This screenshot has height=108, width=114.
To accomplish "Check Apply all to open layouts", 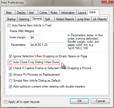I will click(x=5, y=102).
